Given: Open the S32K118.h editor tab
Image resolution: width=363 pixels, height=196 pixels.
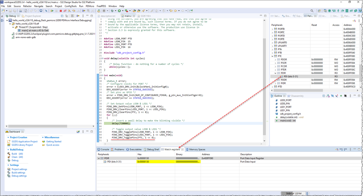Looking at the screenshot, I should click(144, 16).
